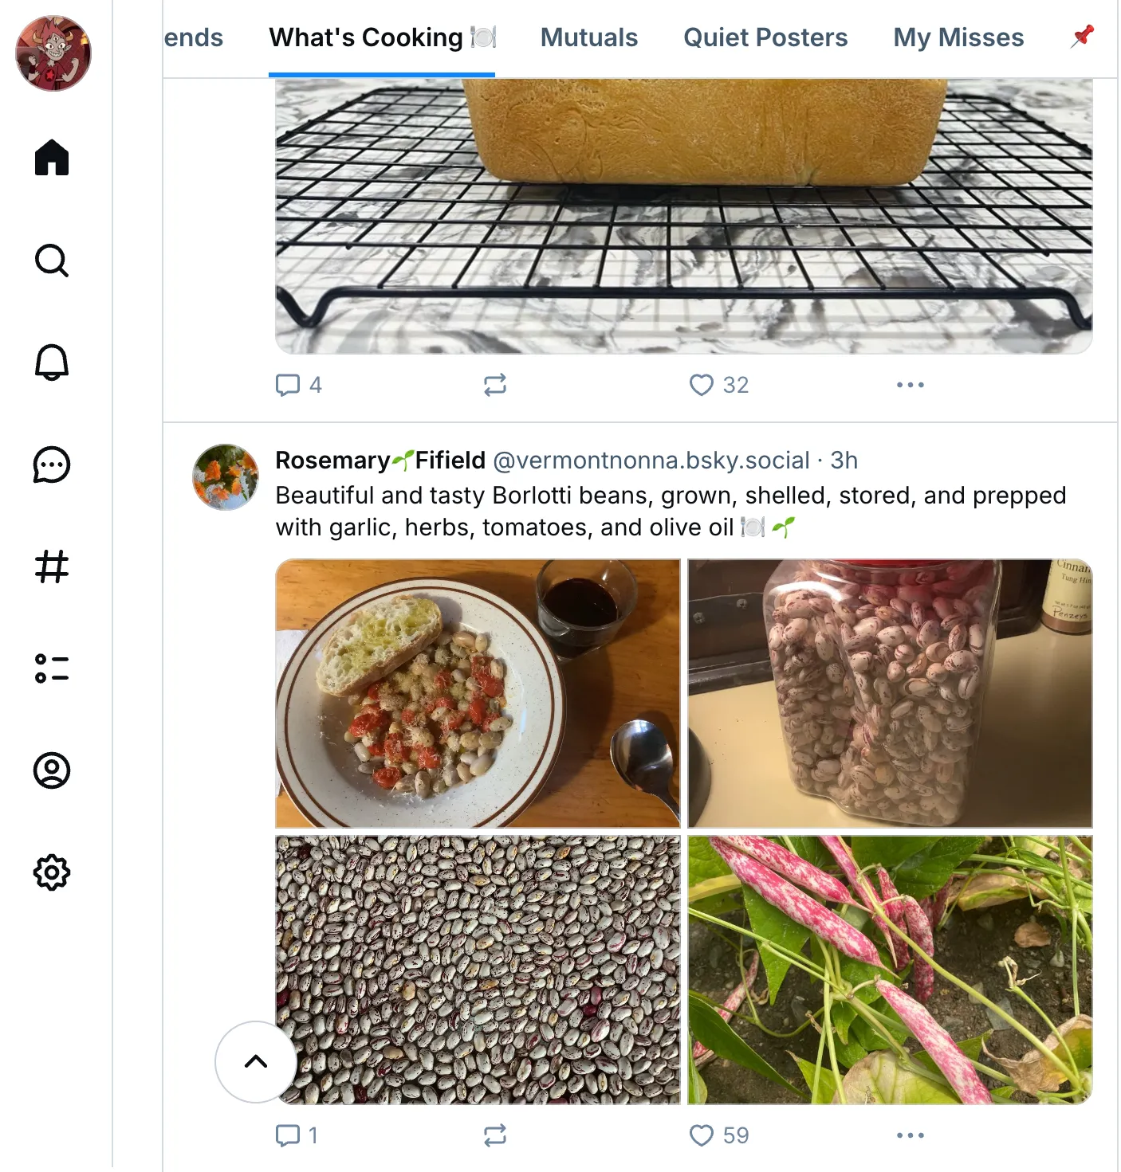Viewport: 1121px width, 1172px height.
Task: Like Rosemary Fifield's Borlotti beans post
Action: click(x=702, y=1135)
